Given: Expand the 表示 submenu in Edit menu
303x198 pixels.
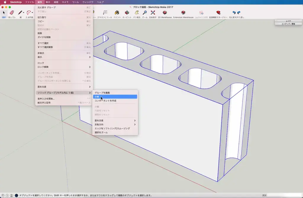Looking at the screenshot, I should tap(64, 57).
